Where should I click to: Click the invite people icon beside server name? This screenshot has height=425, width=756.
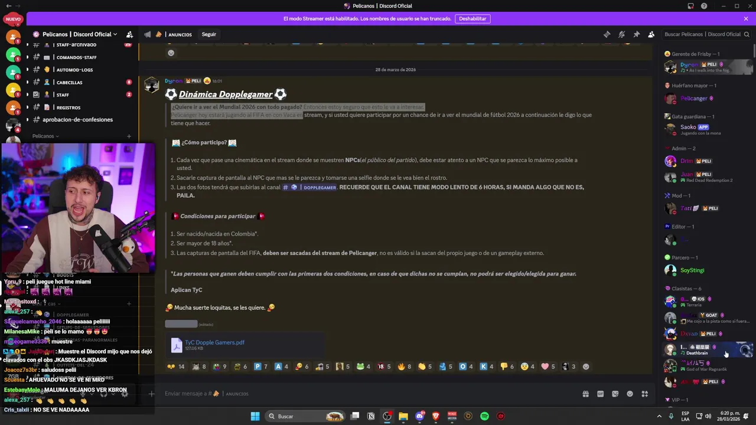pos(129,34)
